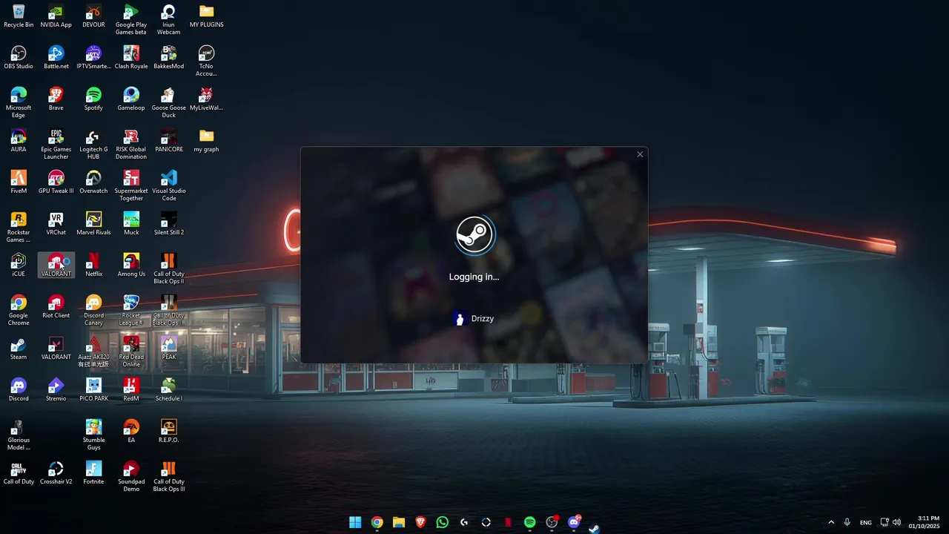Select the Iriun Webcam shortcut
This screenshot has width=949, height=534.
[169, 20]
